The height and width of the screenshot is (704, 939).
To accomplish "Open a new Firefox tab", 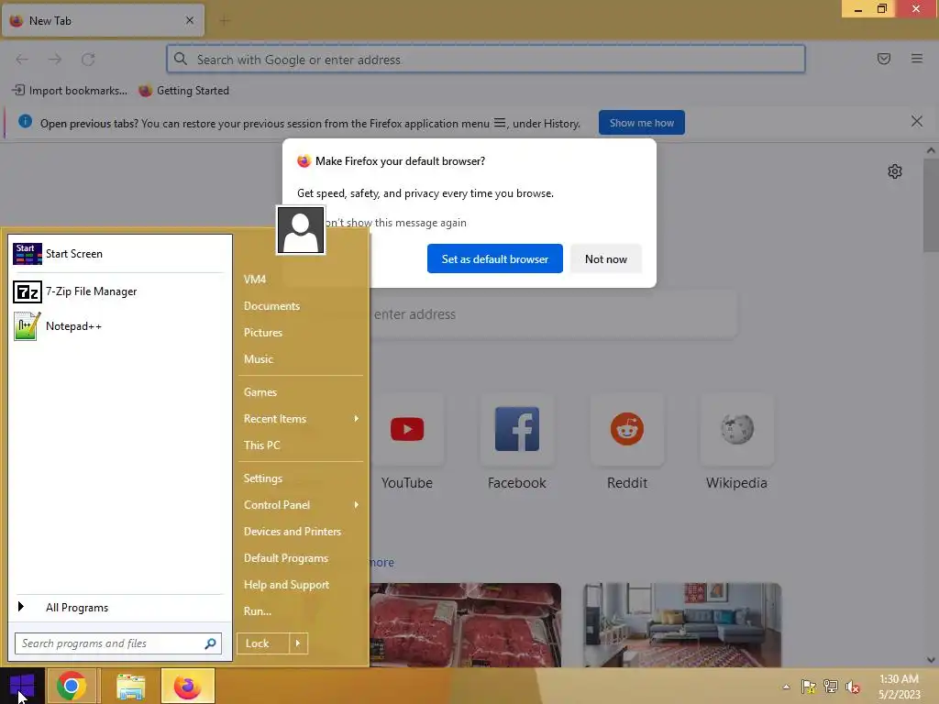I will (225, 21).
